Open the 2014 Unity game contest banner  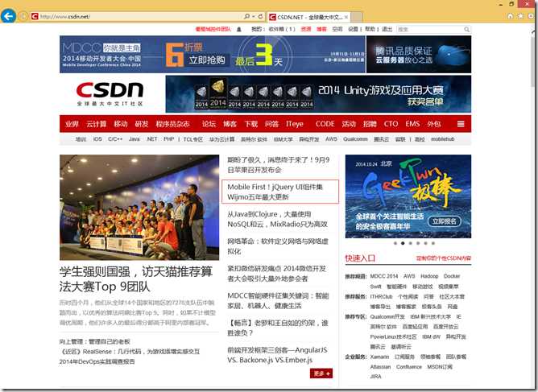(x=318, y=94)
